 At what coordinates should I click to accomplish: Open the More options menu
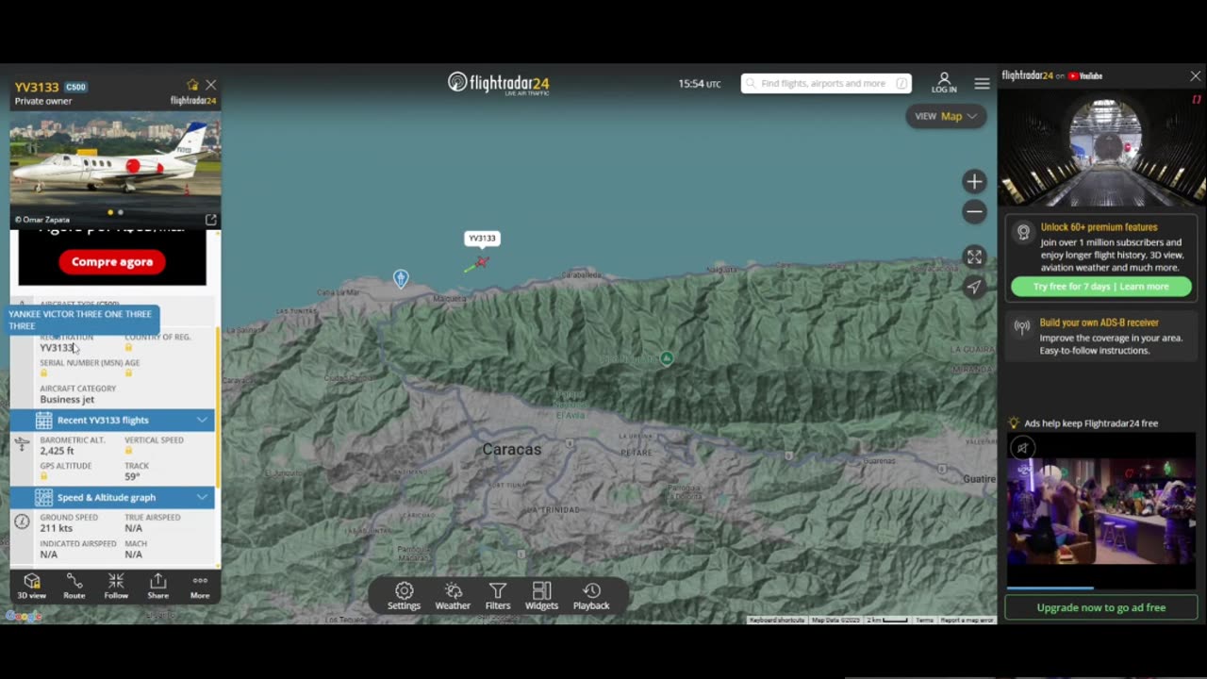coord(200,586)
